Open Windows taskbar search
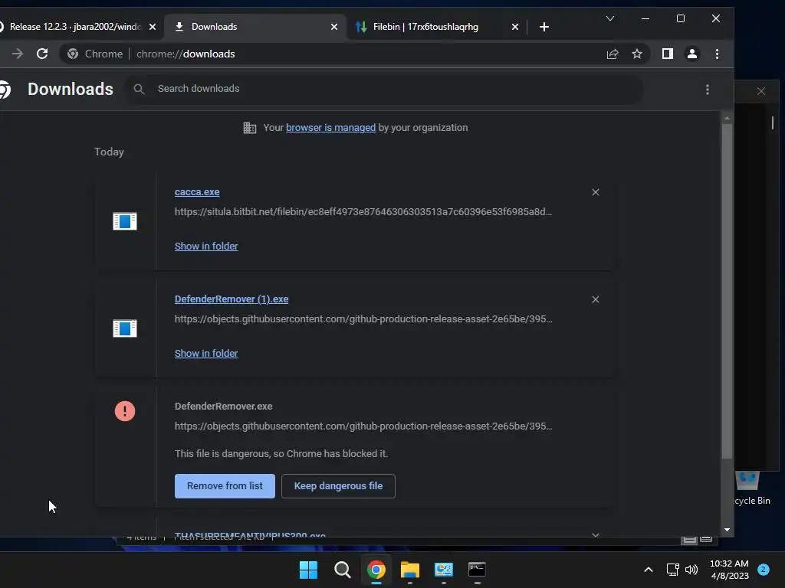Image resolution: width=785 pixels, height=588 pixels. [343, 570]
